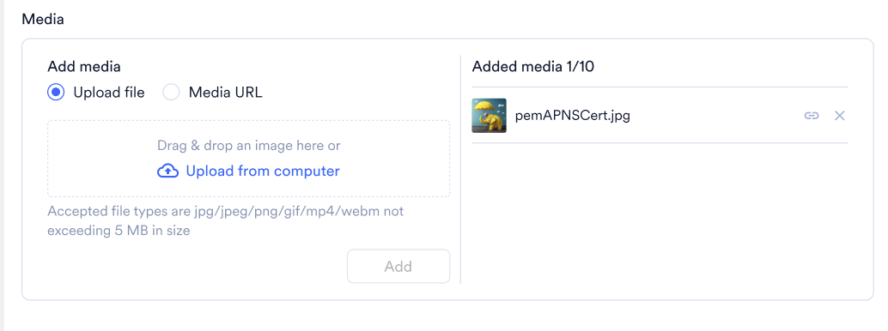Click empty area below the added media list
The image size is (888, 331).
660,215
